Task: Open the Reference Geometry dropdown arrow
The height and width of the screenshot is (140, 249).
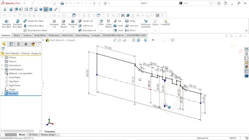Action: point(146,31)
